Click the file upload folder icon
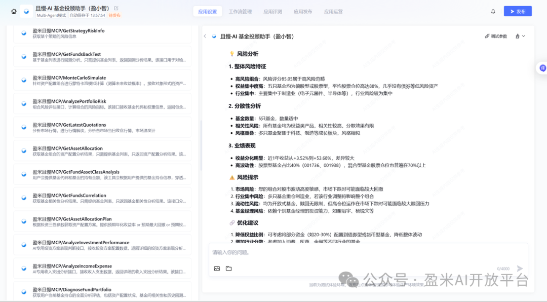Screen dimensions: 547x302 coord(228,269)
